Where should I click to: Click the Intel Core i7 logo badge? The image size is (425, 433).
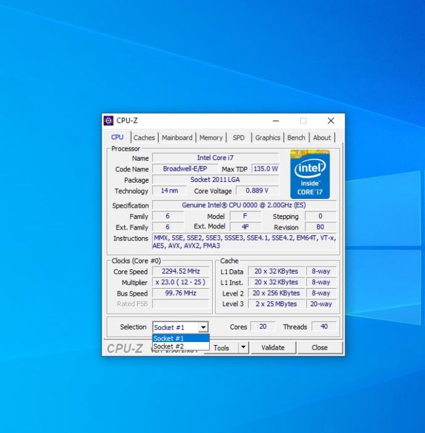pyautogui.click(x=309, y=174)
